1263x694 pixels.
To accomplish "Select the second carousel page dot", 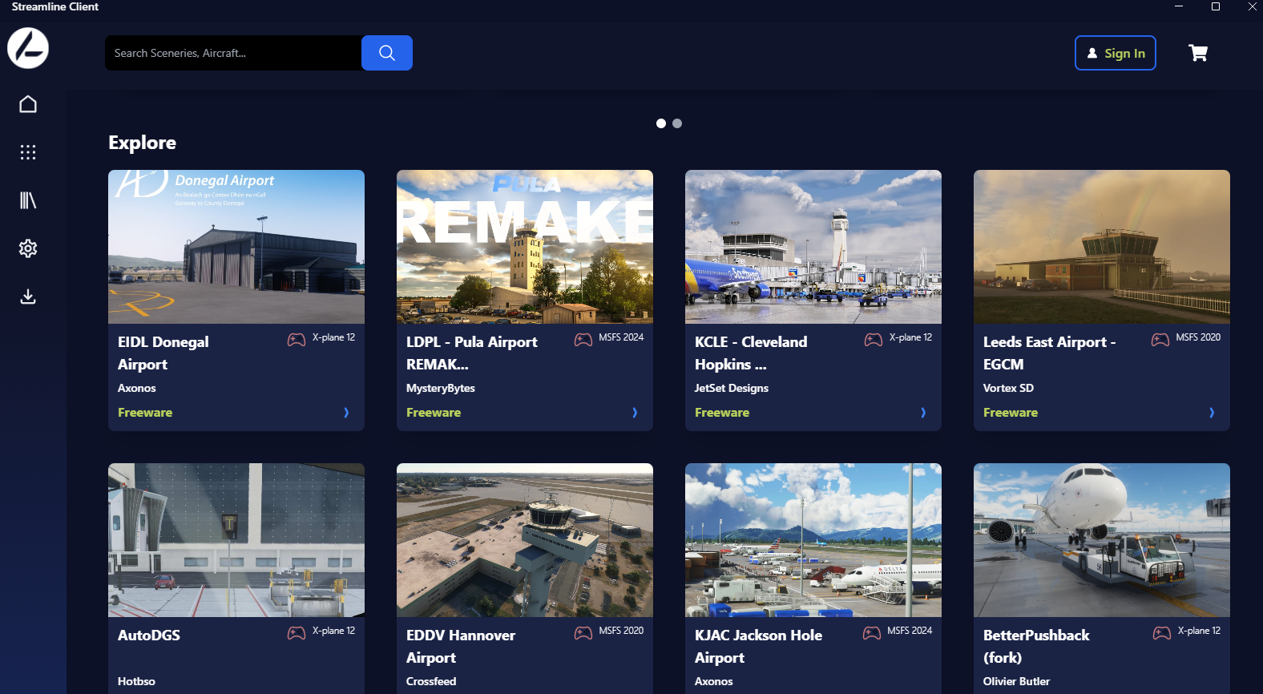I will click(x=677, y=123).
